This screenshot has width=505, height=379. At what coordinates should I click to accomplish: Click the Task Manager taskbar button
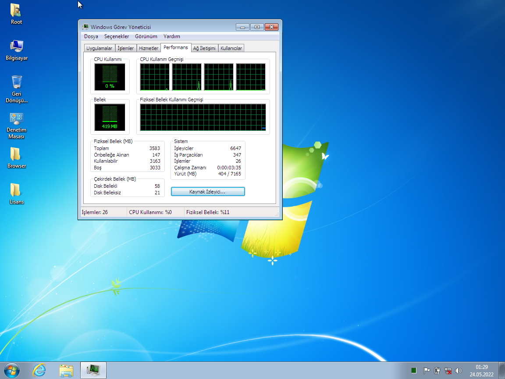tap(93, 370)
